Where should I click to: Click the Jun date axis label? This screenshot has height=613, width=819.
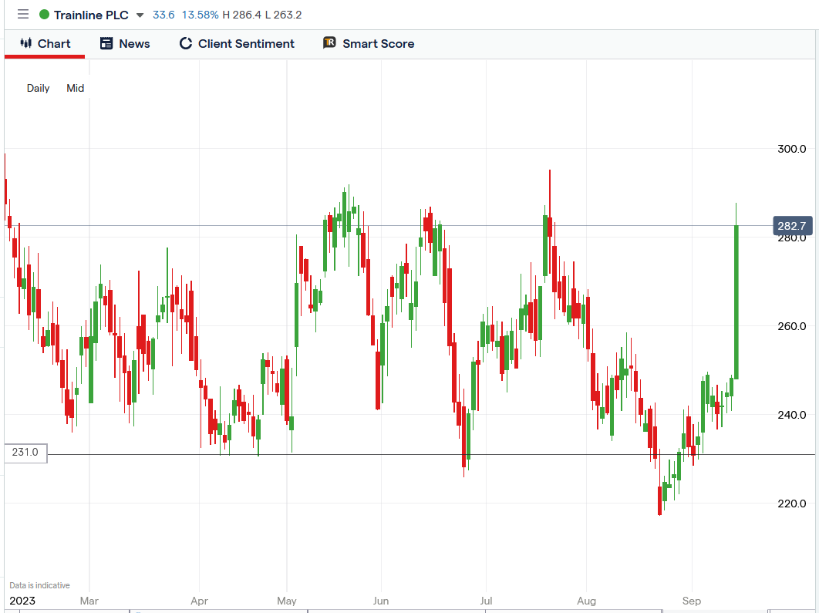[x=381, y=601]
